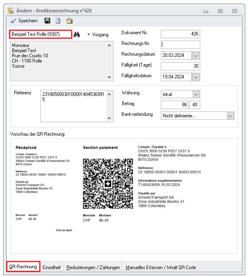
Task: Focus the empty Rechnungs-Nr. input field
Action: (180, 45)
